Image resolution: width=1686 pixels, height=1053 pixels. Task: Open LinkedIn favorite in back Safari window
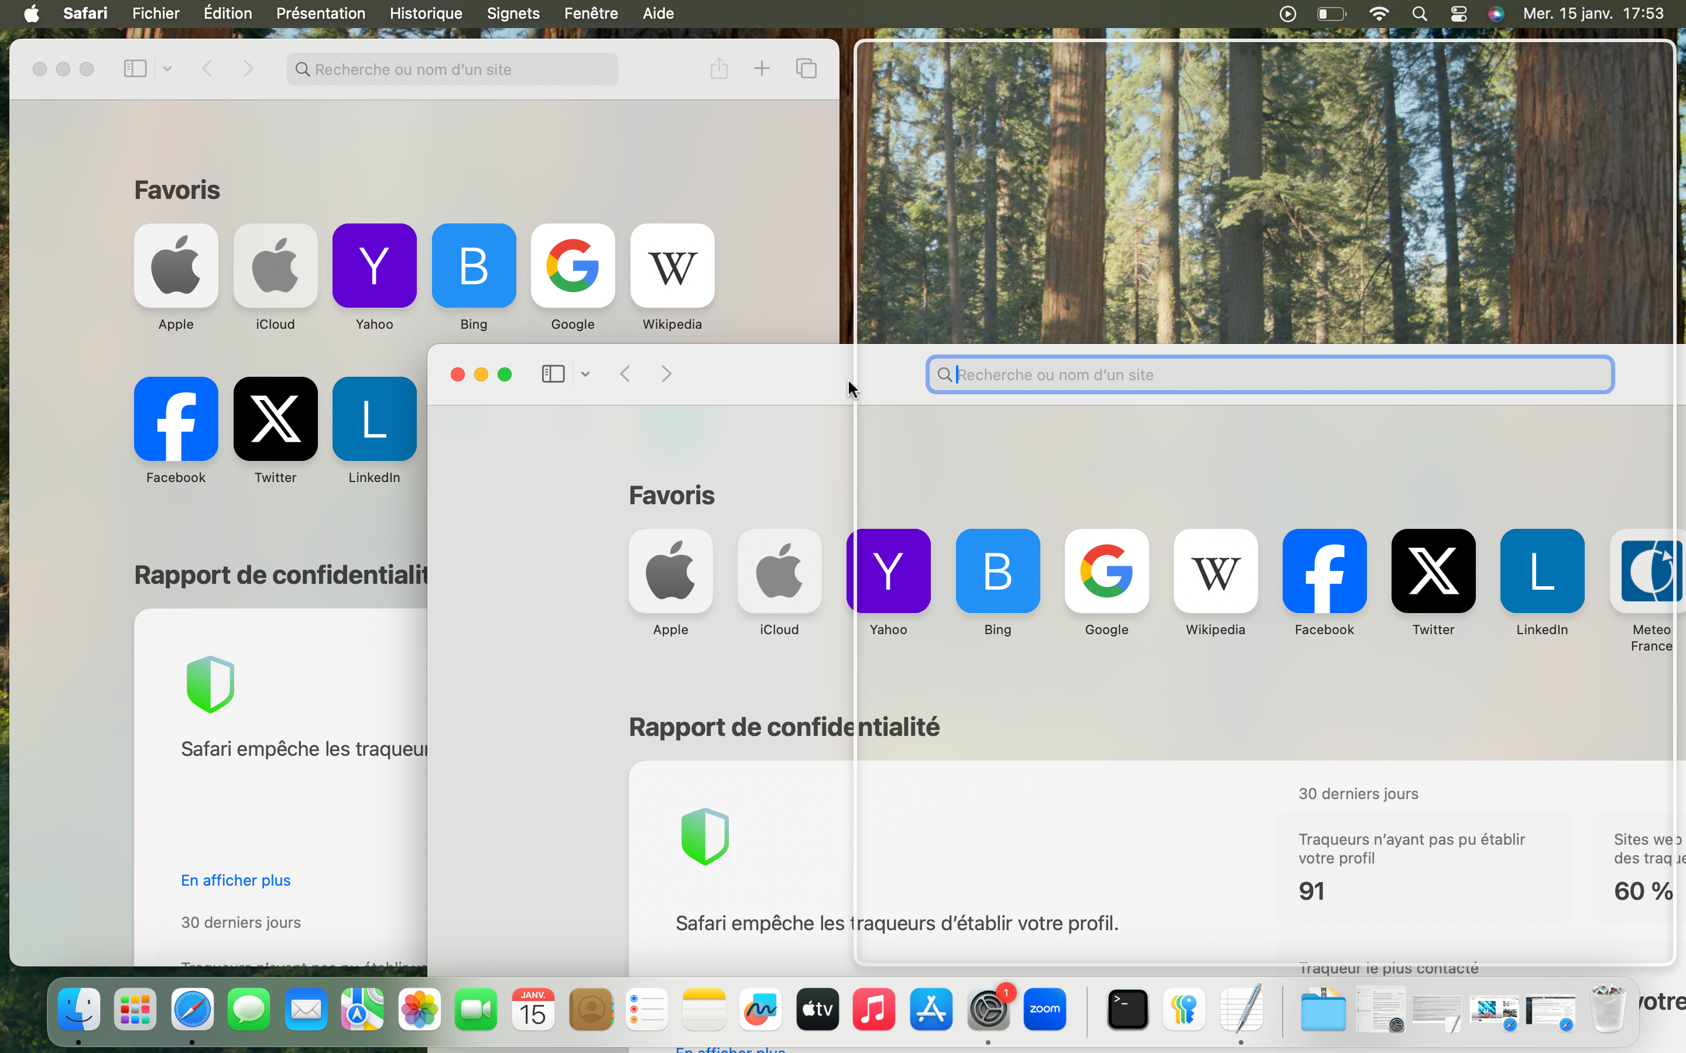point(374,418)
